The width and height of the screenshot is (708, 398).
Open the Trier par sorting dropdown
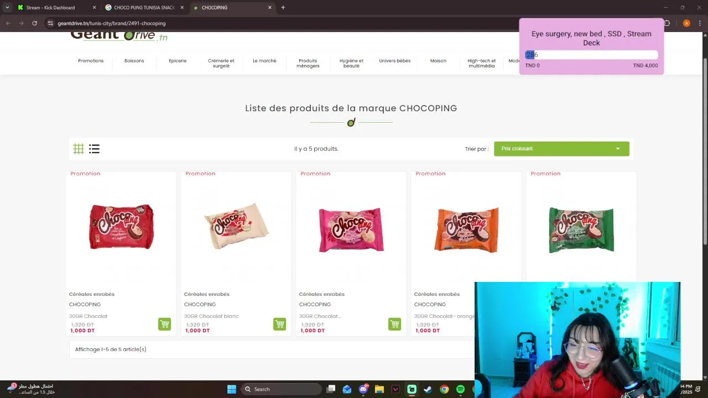[x=561, y=149]
